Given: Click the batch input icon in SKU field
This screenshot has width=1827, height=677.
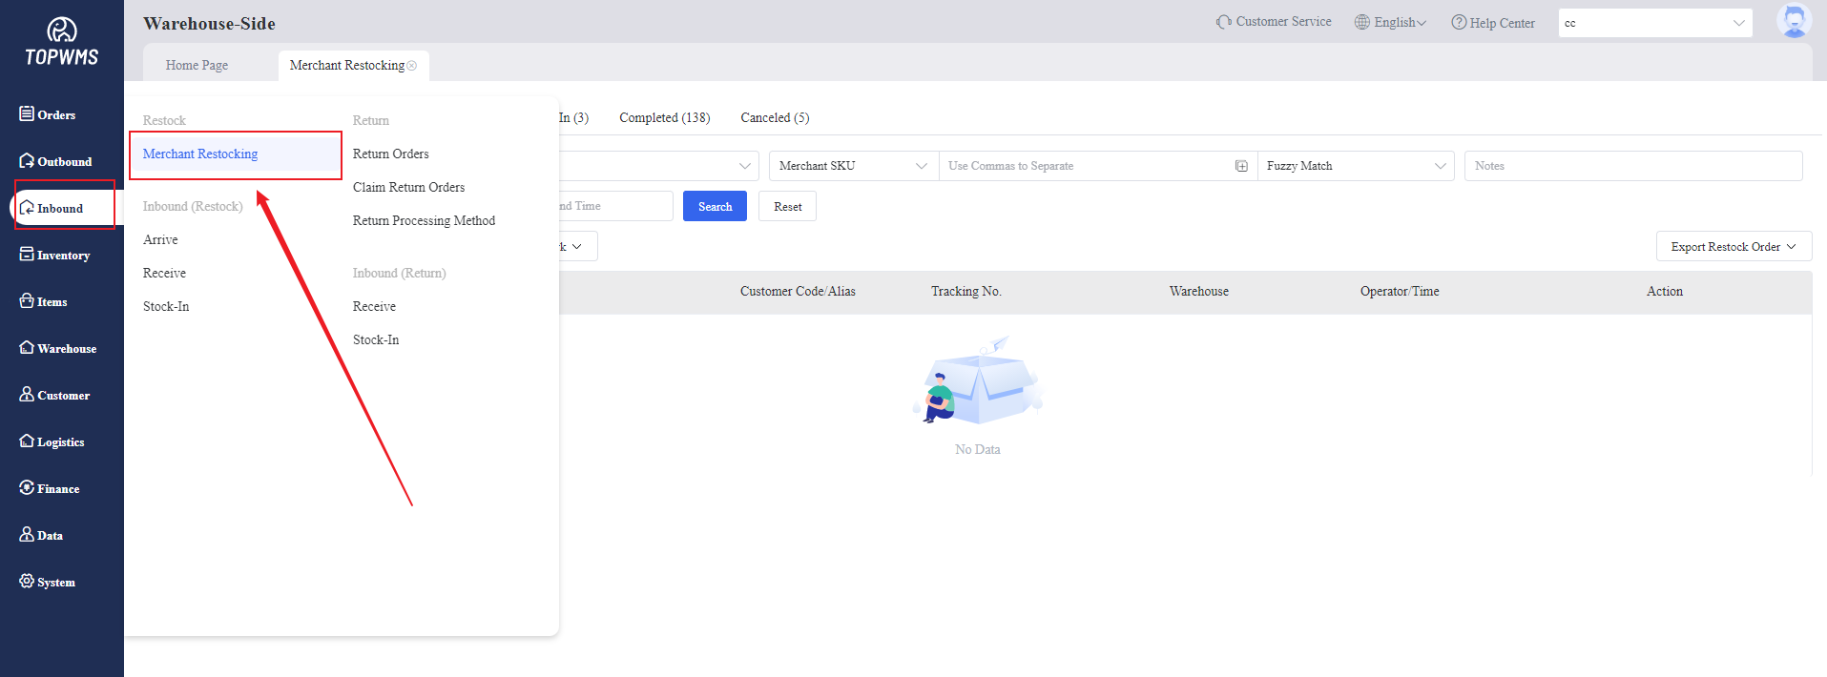Looking at the screenshot, I should point(1241,166).
